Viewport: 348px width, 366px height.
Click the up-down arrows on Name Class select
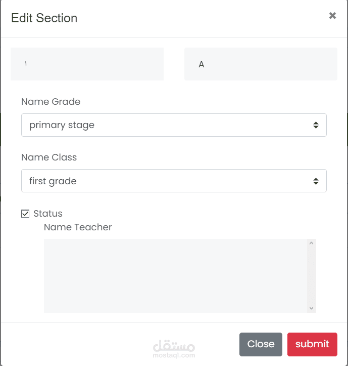pyautogui.click(x=316, y=181)
